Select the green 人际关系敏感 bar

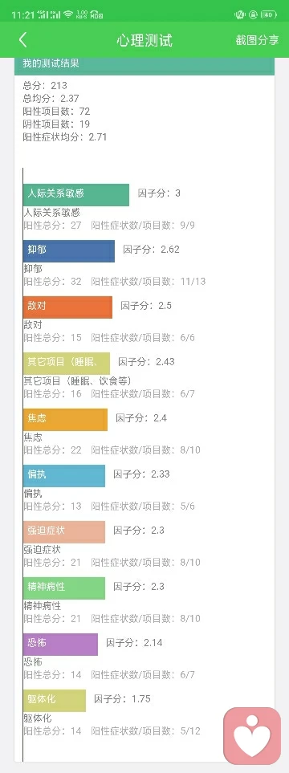click(x=76, y=195)
